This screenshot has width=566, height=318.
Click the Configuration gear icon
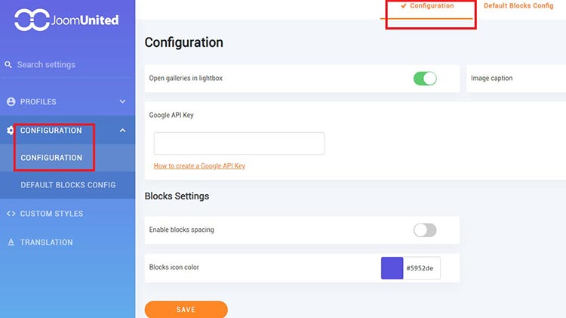[x=11, y=131]
